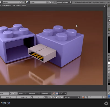Image resolution: width=110 pixels, height=107 pixels.
Task: Jump to the end frame
Action: [62, 97]
